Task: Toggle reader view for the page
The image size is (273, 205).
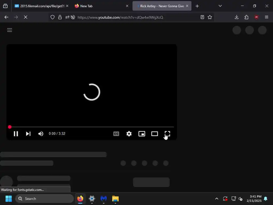Action: [x=202, y=17]
